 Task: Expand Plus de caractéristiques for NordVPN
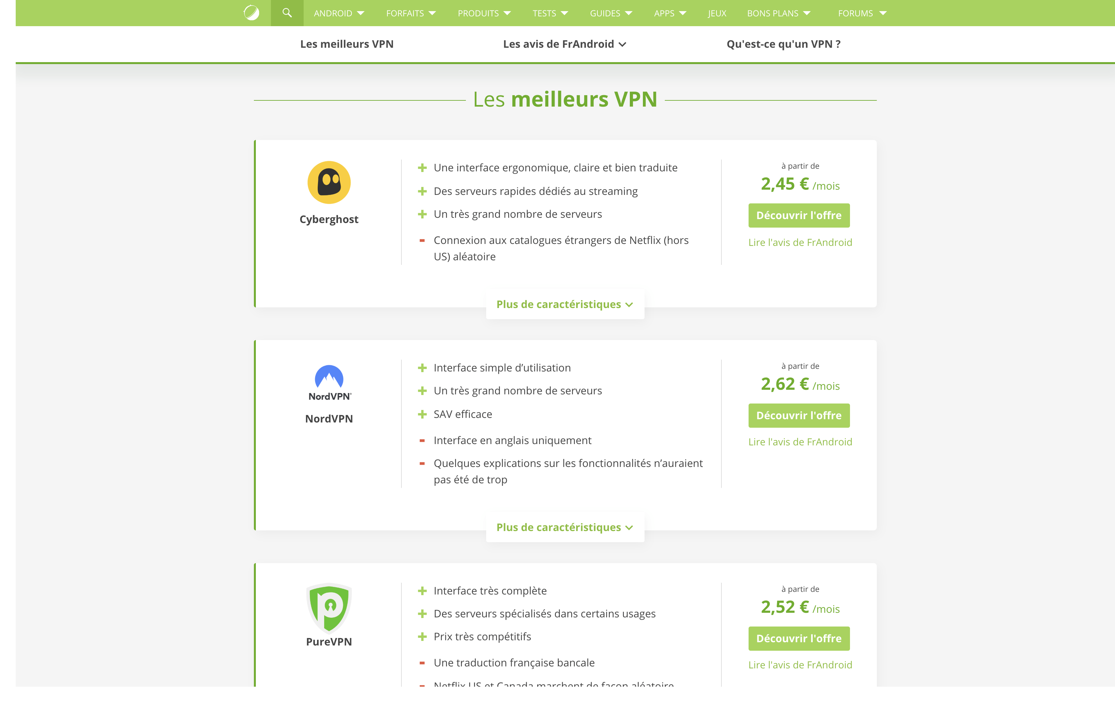(565, 527)
